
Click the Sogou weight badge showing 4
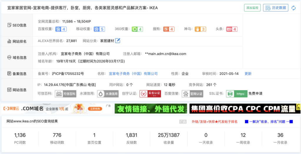tap(169, 29)
